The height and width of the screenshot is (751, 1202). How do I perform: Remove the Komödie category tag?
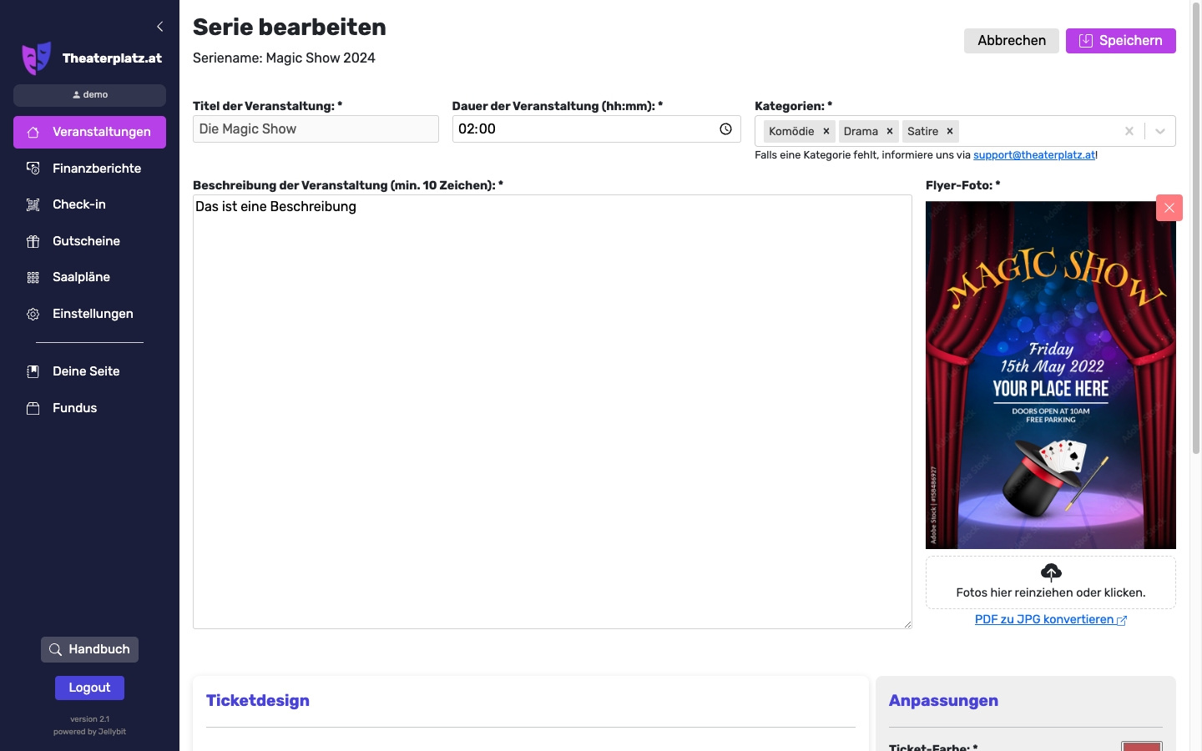pyautogui.click(x=826, y=132)
